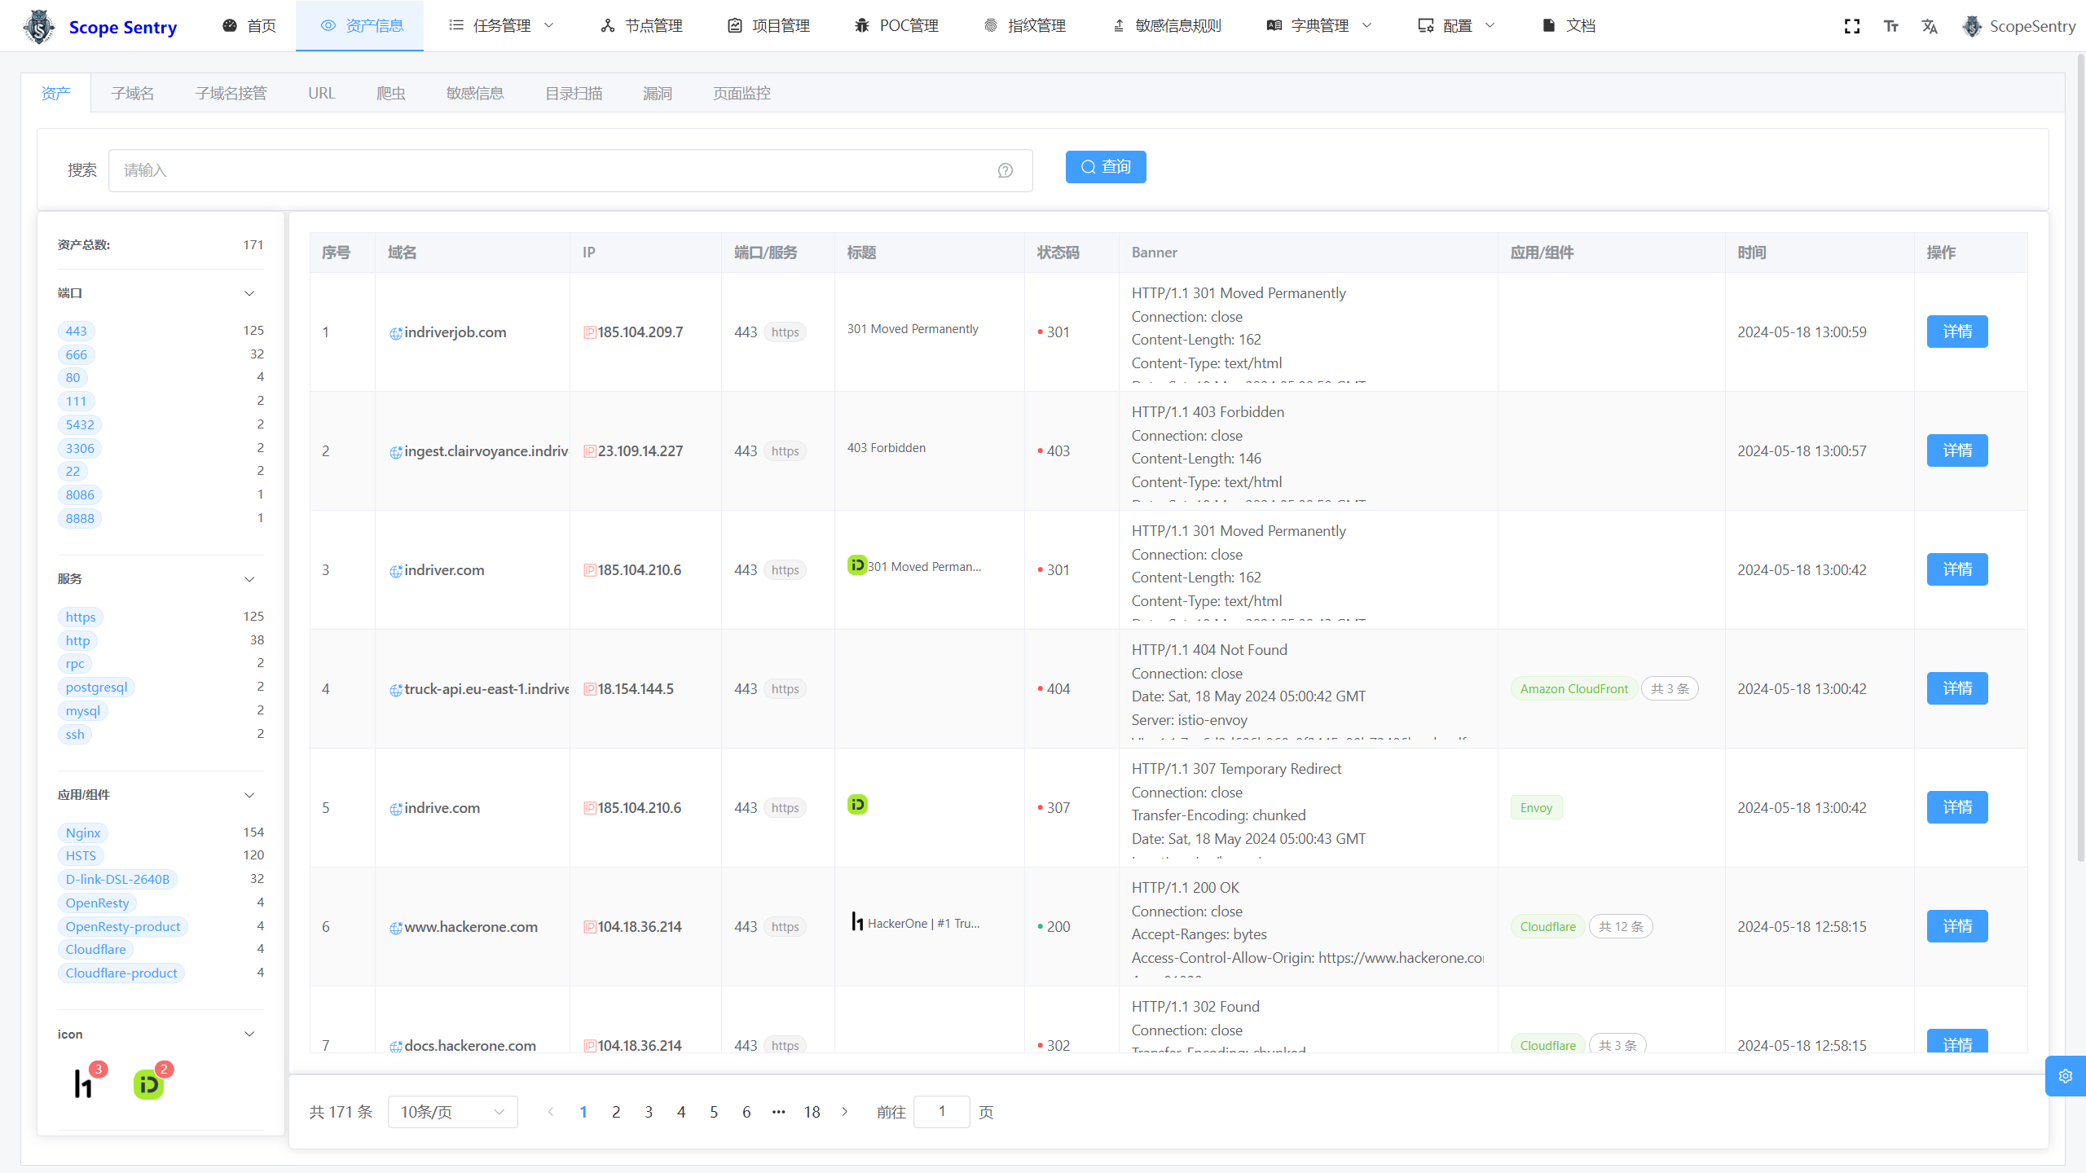Click the font size icon in header
Viewport: 2086px width, 1173px height.
tap(1890, 26)
